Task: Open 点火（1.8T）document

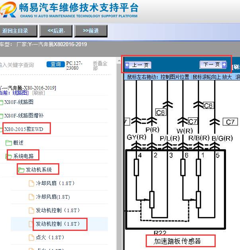Action: (50, 237)
